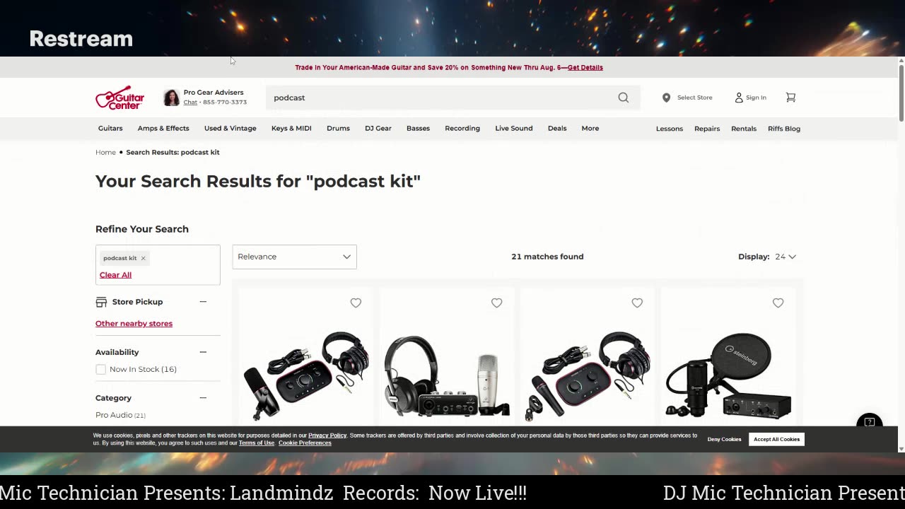905x509 pixels.
Task: Remove the podcast kit filter tag
Action: [143, 258]
